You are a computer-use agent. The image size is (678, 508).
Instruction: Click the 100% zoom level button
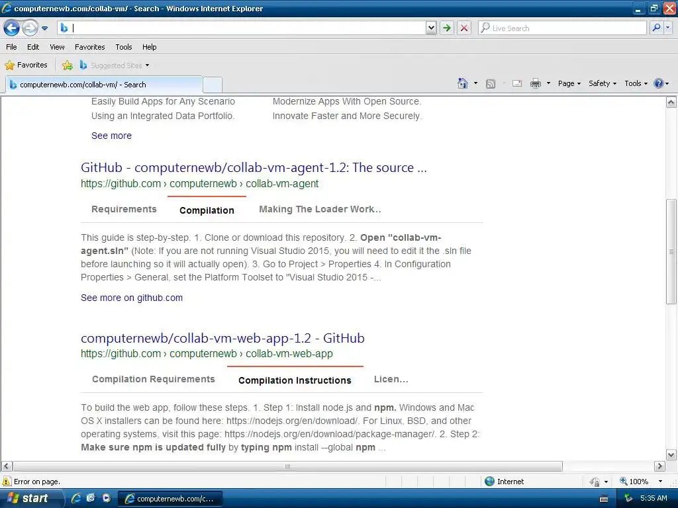click(x=634, y=482)
